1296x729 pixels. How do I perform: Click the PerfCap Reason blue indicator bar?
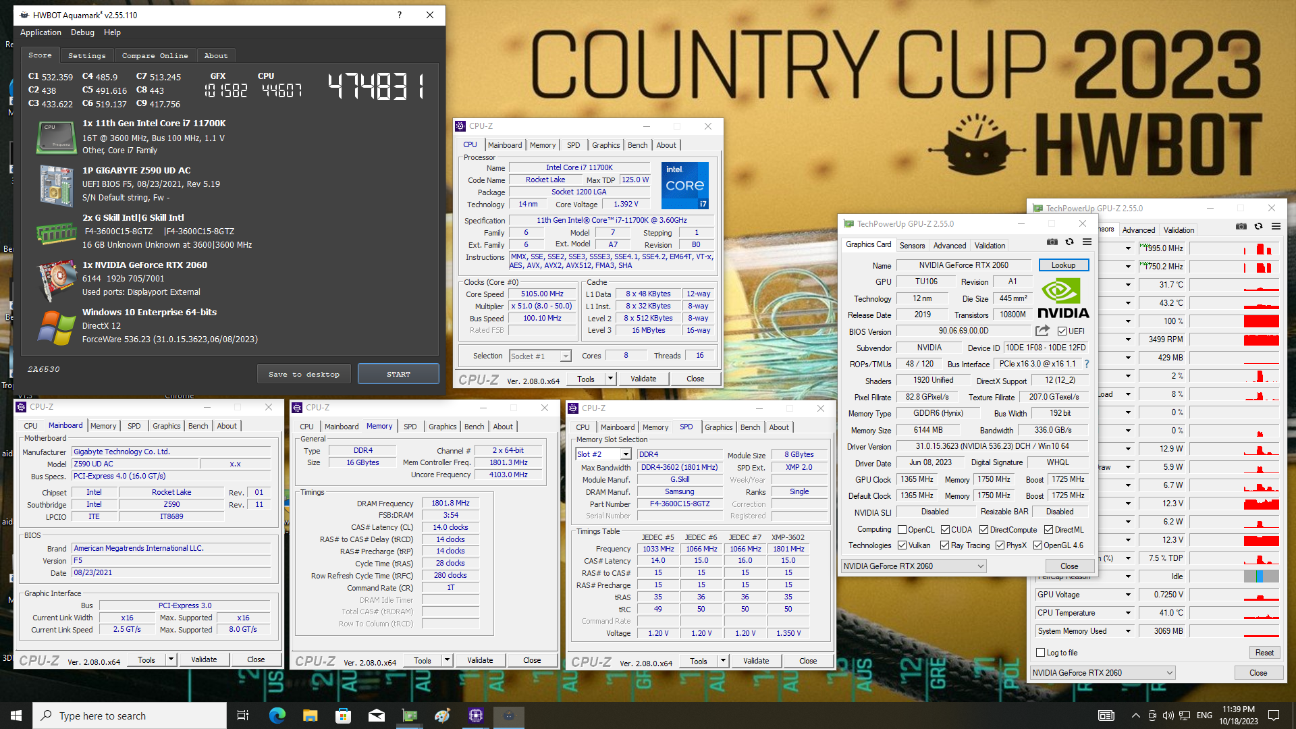click(1261, 576)
